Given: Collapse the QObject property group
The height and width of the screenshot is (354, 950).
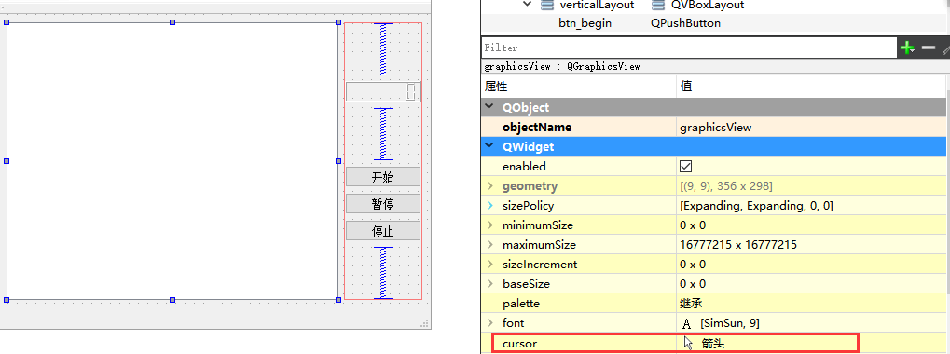Looking at the screenshot, I should (489, 107).
